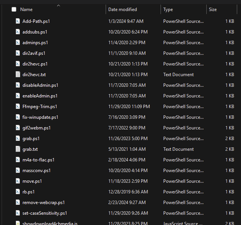This screenshot has width=241, height=225.
Task: Select the file name enableAdmin.ps1
Action: (40, 96)
